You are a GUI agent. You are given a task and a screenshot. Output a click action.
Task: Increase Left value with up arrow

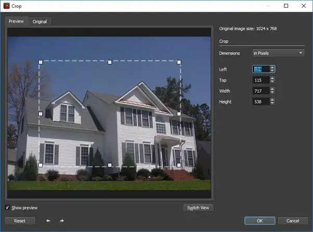tap(272, 67)
